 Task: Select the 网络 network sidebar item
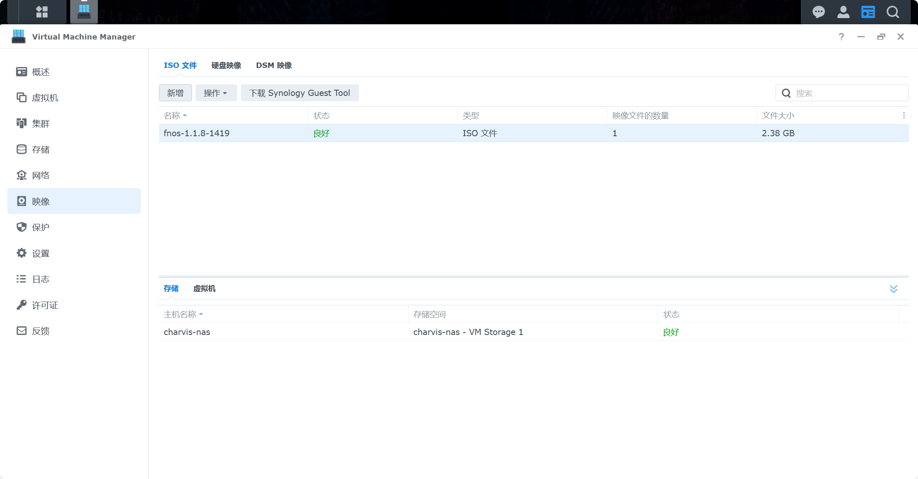point(40,175)
